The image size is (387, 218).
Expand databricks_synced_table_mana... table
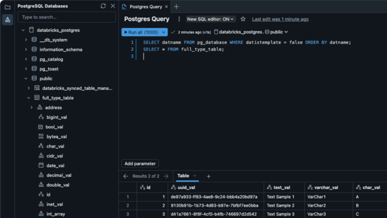click(x=29, y=88)
